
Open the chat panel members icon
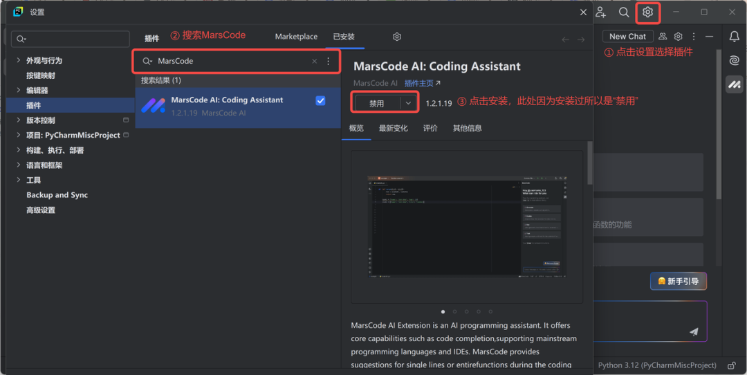pyautogui.click(x=663, y=36)
